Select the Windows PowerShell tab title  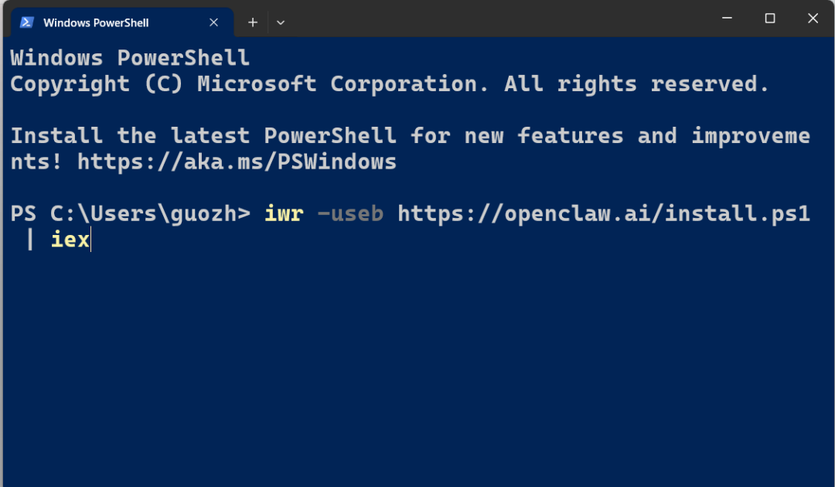pos(96,22)
